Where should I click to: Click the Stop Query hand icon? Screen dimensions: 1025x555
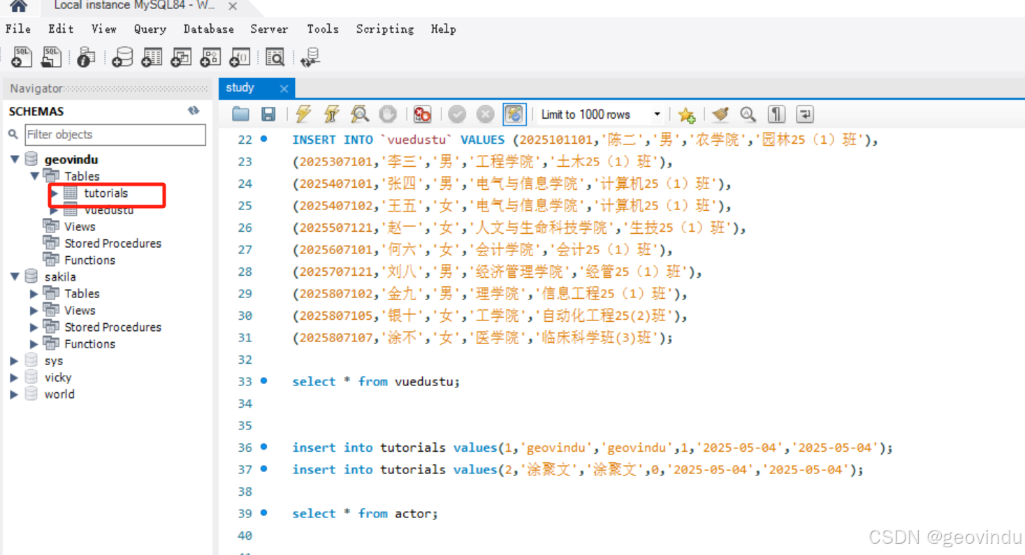pos(387,114)
